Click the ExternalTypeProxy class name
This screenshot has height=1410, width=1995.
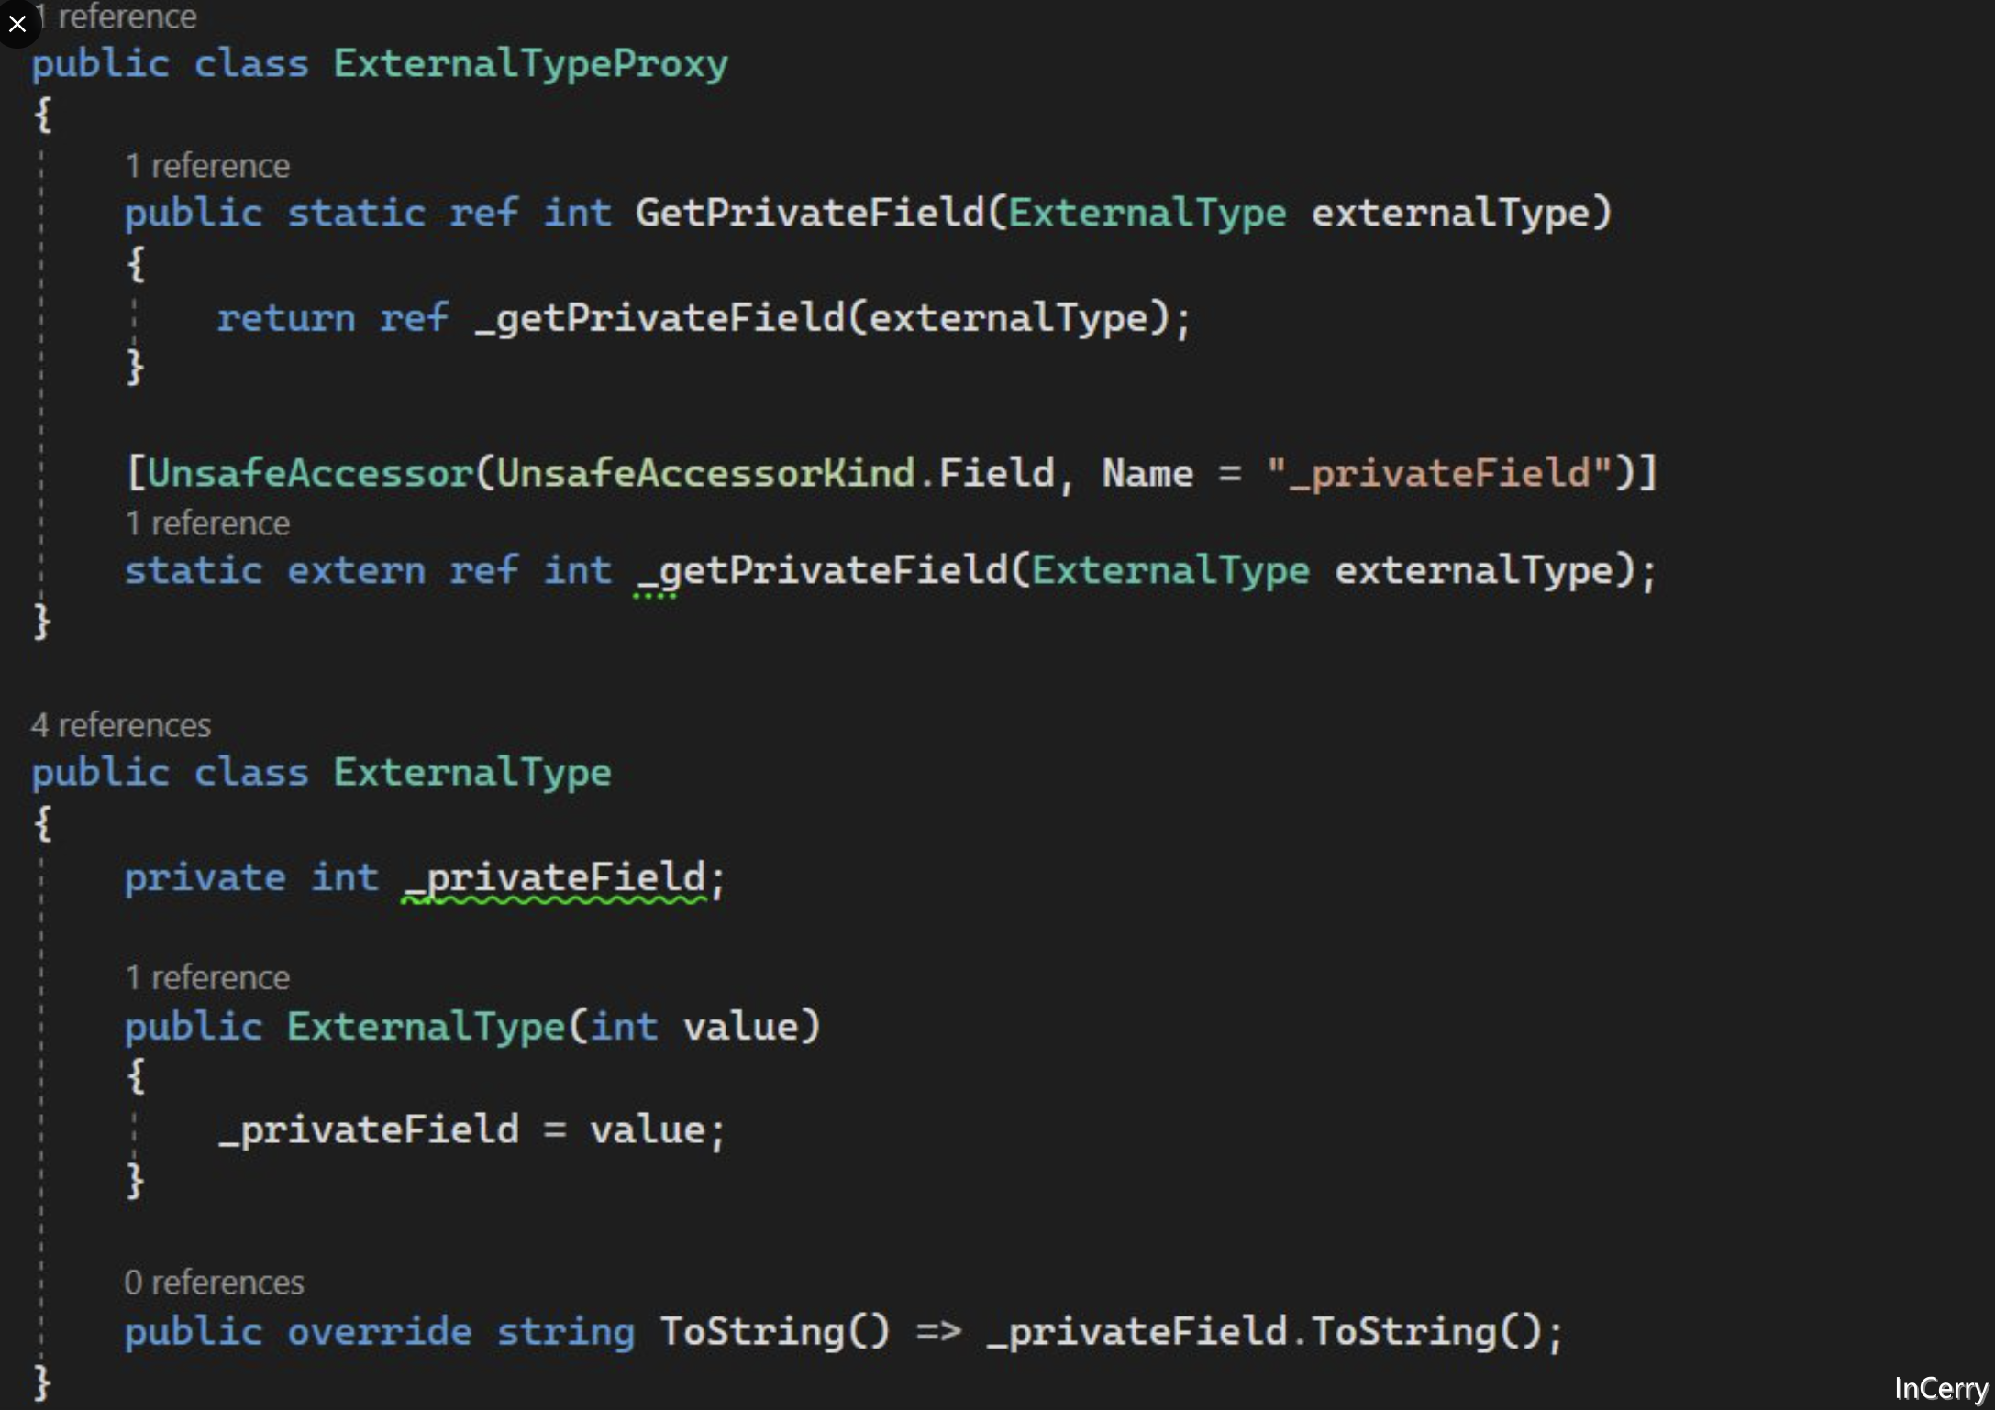click(530, 65)
